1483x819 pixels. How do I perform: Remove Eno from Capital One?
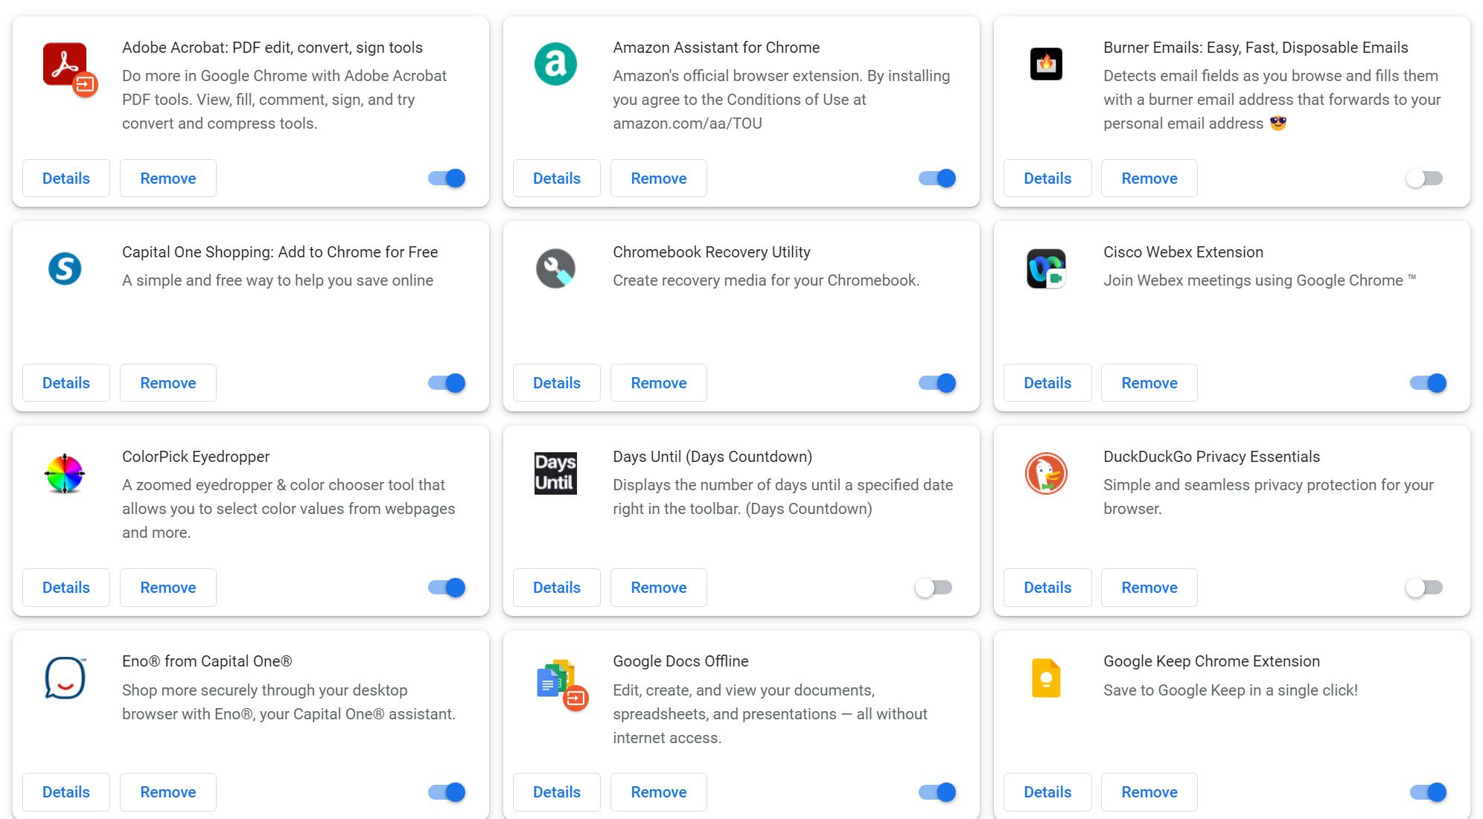point(168,791)
